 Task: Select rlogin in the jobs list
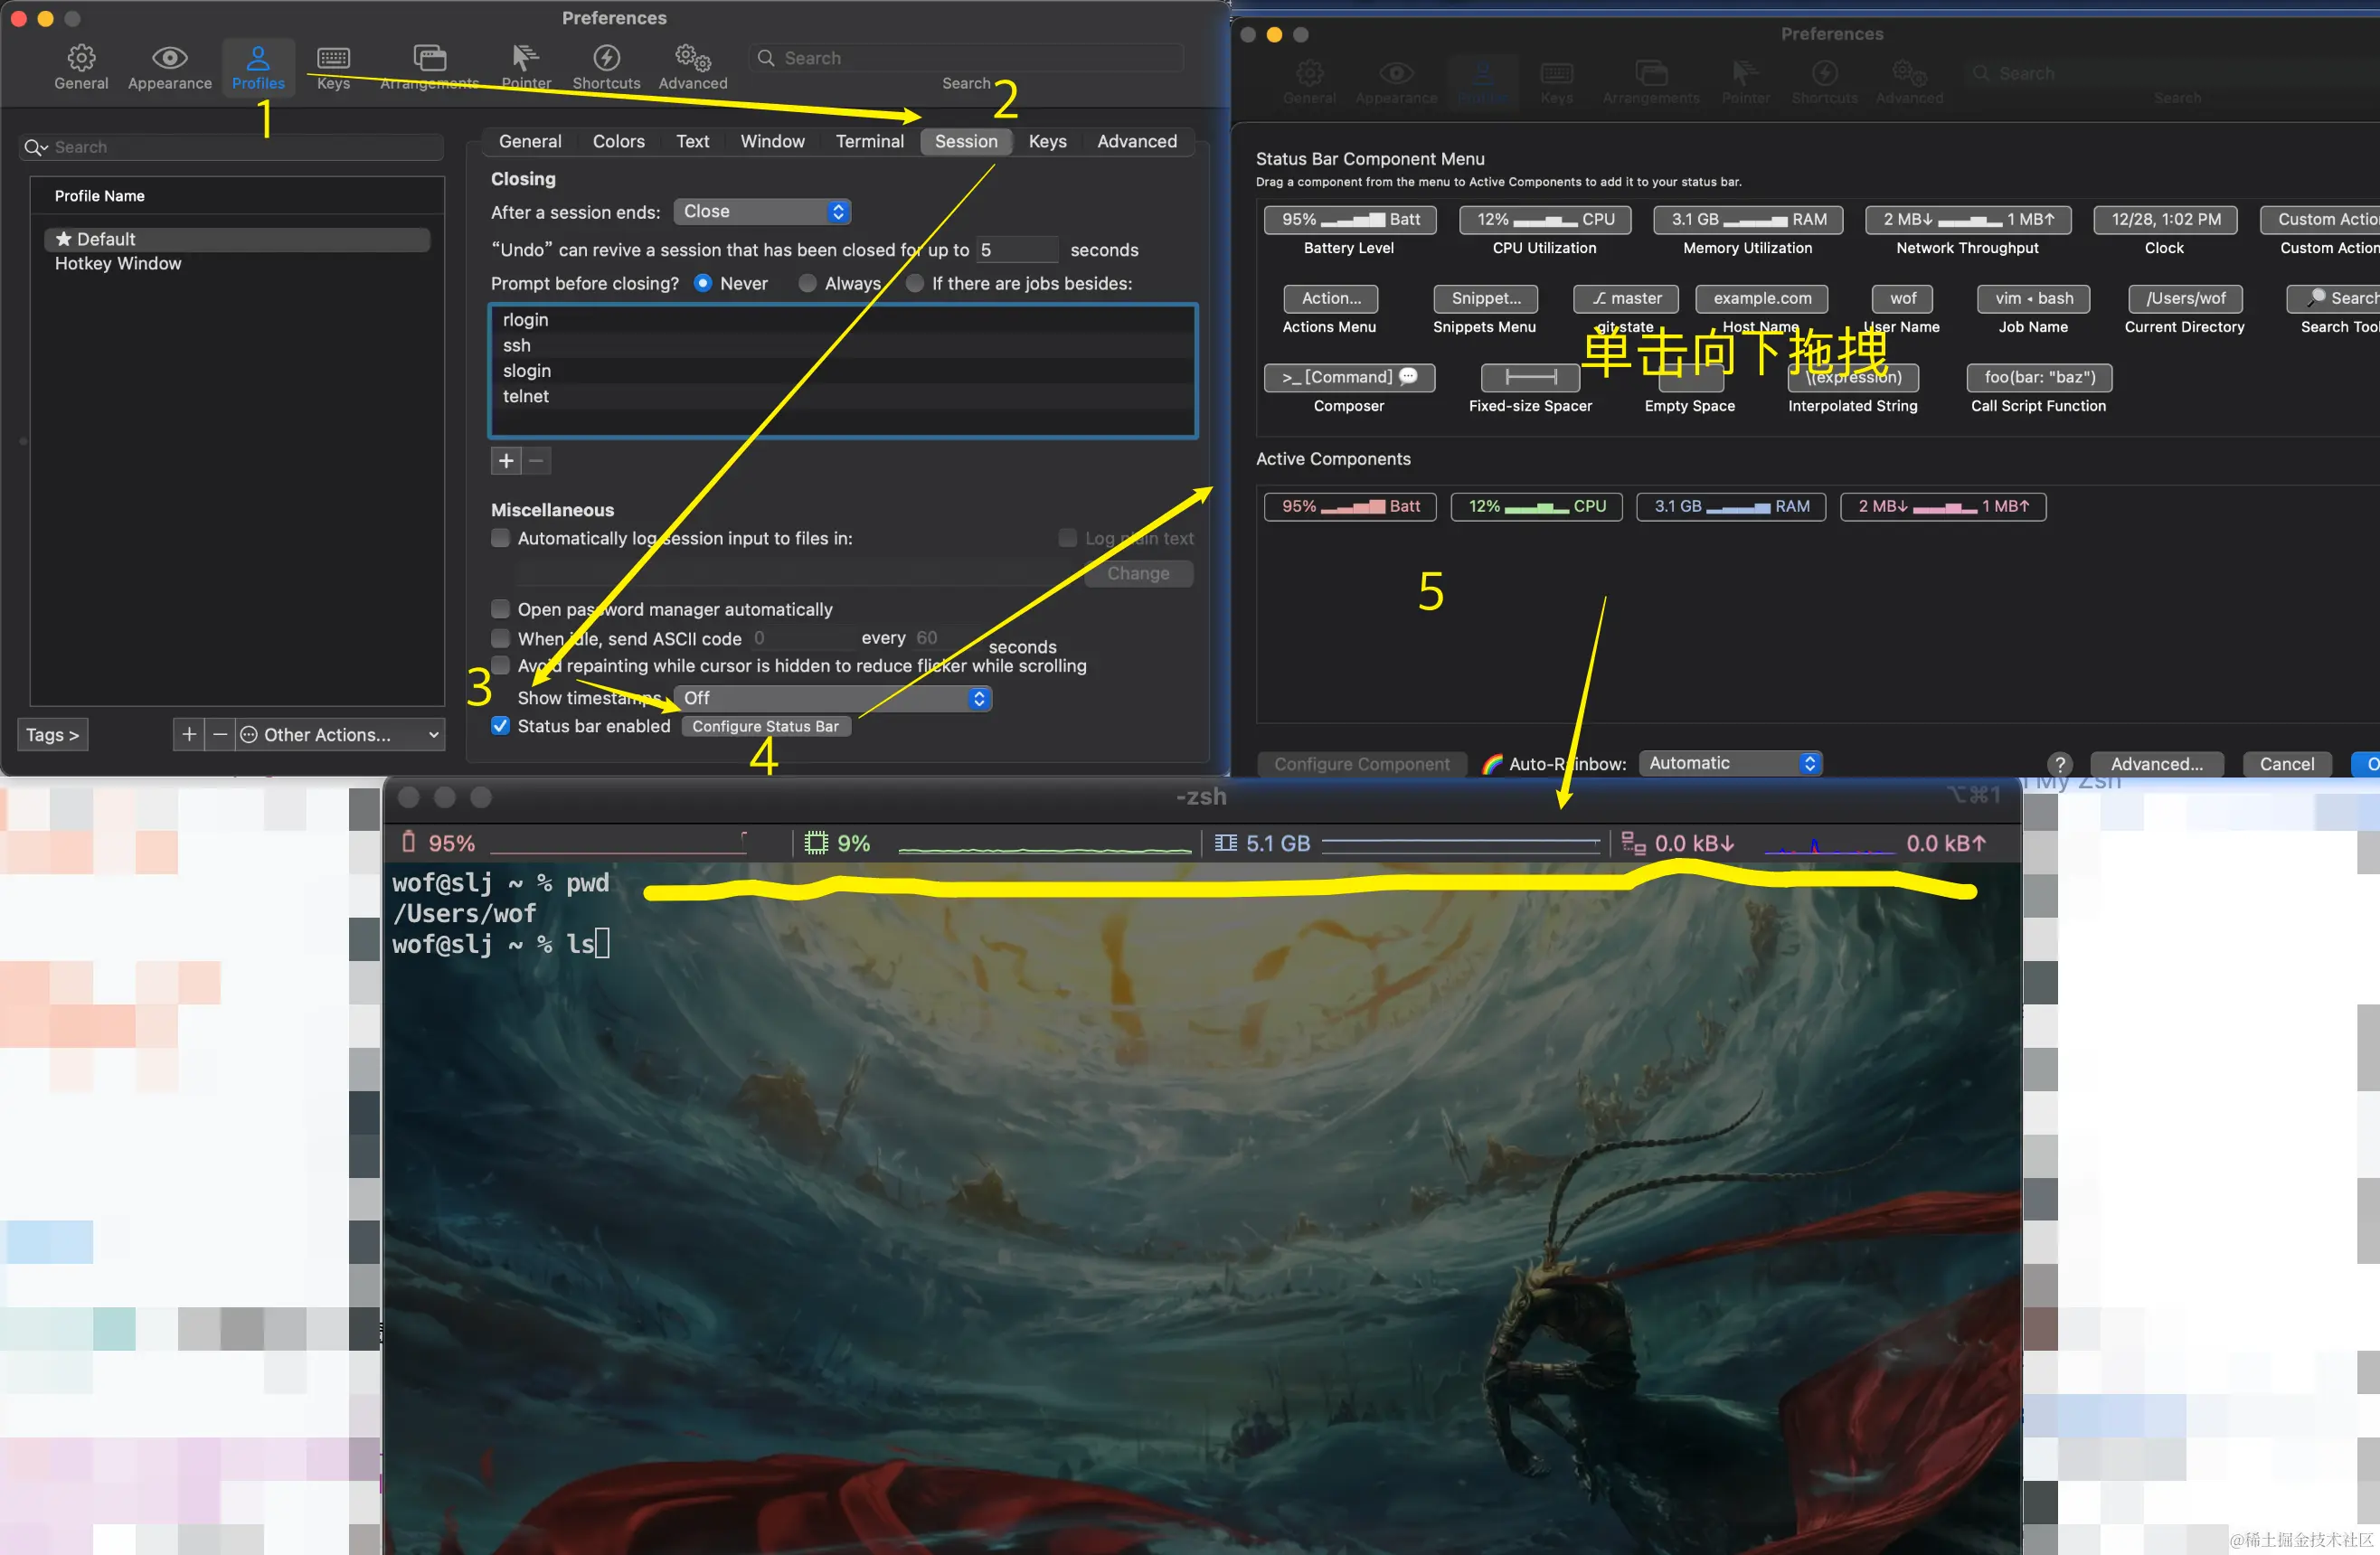click(x=842, y=320)
